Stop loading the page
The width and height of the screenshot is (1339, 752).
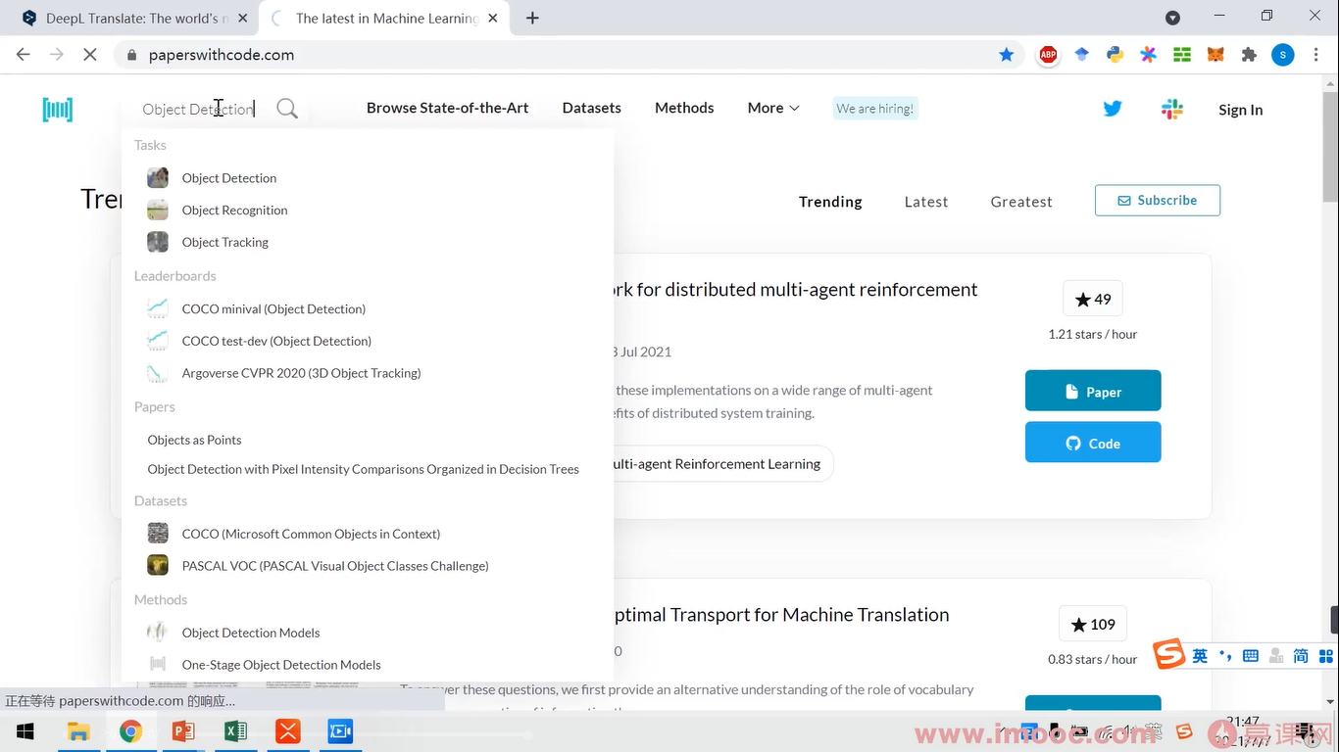click(x=89, y=55)
